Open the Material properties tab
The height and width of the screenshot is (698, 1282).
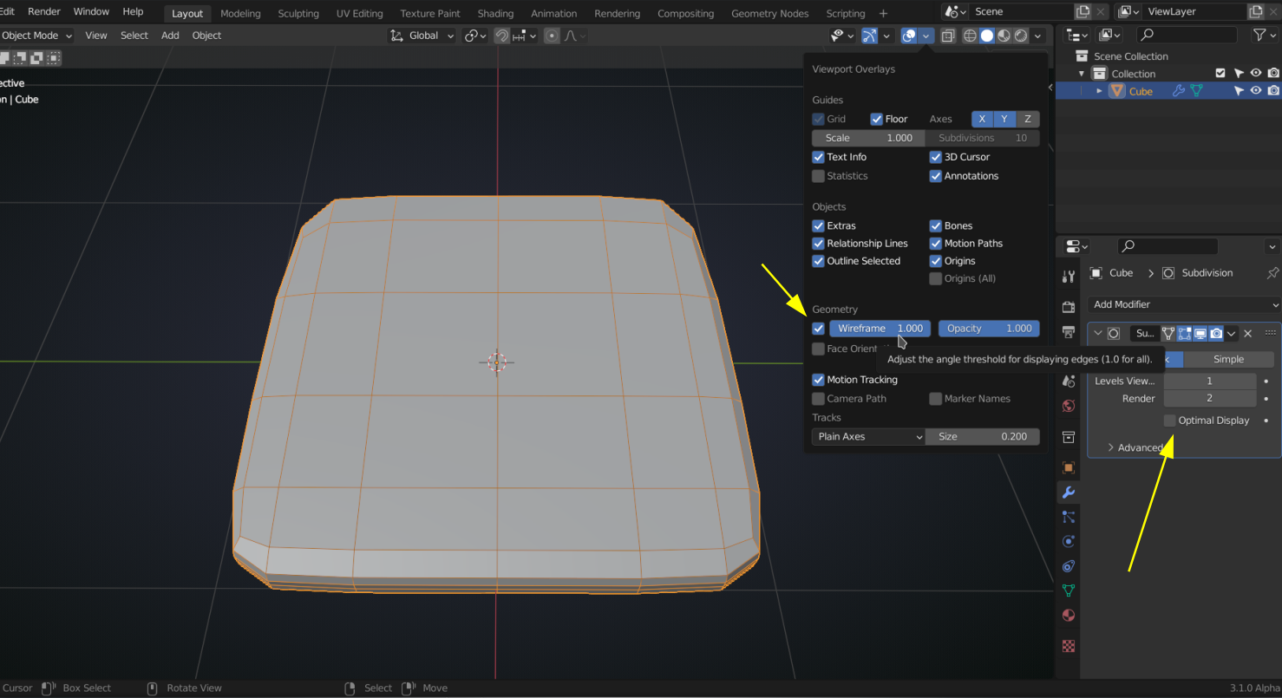[x=1069, y=616]
